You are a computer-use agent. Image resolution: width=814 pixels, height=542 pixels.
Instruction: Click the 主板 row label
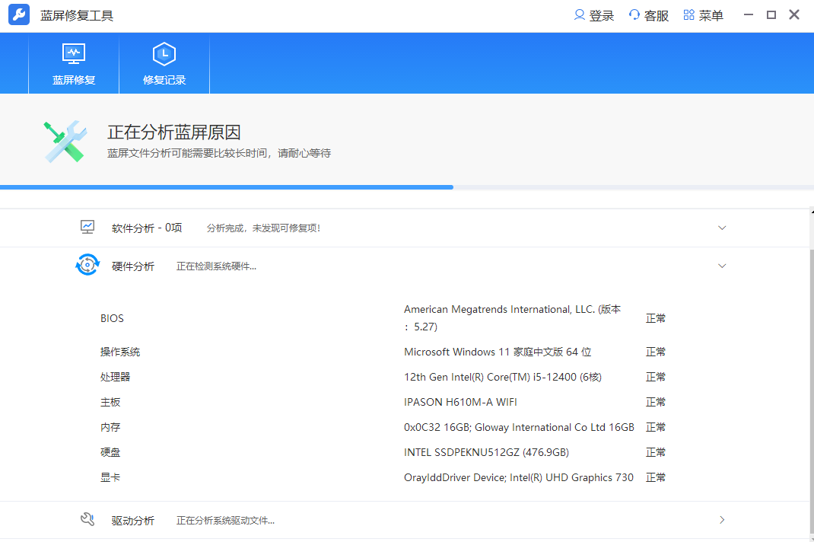(110, 402)
